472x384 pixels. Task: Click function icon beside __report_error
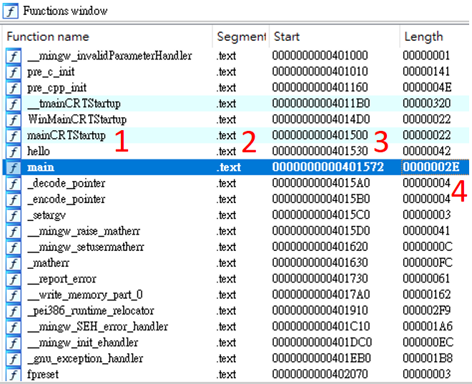click(14, 280)
